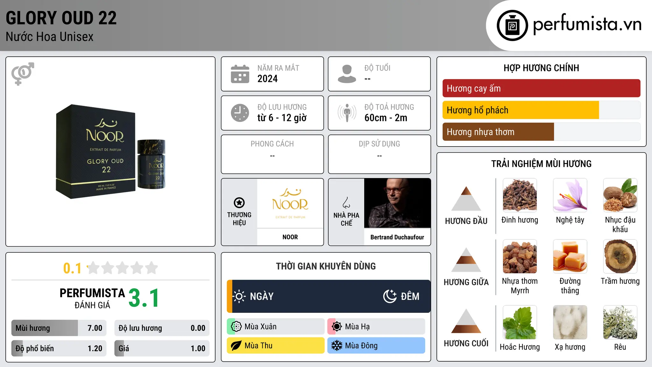Viewport: 652px width, 367px height.
Task: Click the perfumista.vn perfume bottle logo icon
Action: point(512,25)
